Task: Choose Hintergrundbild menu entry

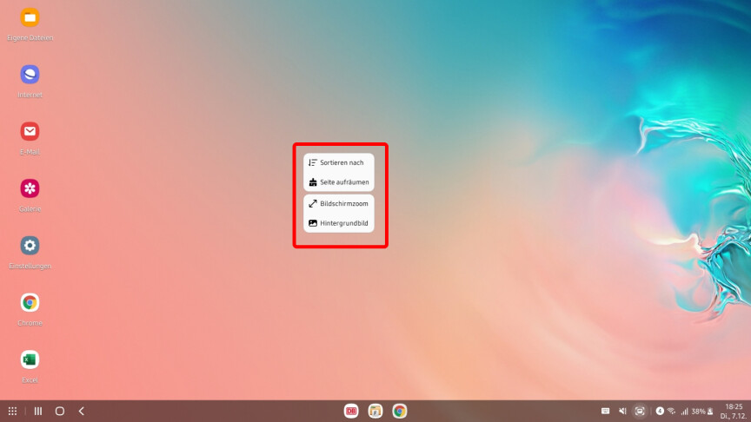Action: pos(339,223)
